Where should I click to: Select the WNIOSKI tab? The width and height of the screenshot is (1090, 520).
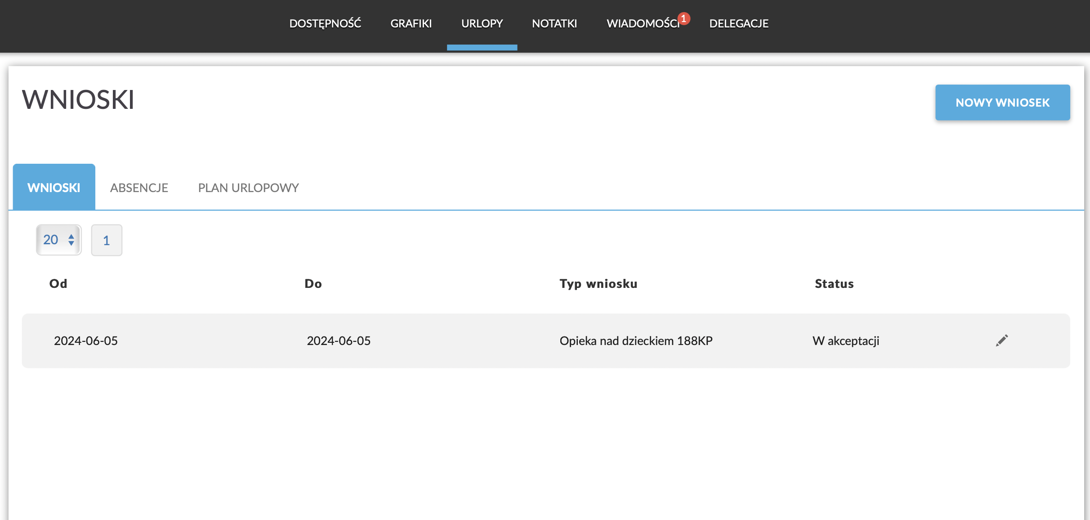(54, 188)
